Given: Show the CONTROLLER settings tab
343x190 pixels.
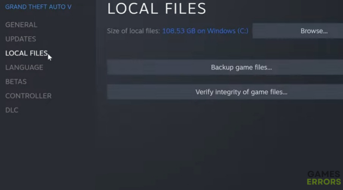Looking at the screenshot, I should [x=28, y=96].
